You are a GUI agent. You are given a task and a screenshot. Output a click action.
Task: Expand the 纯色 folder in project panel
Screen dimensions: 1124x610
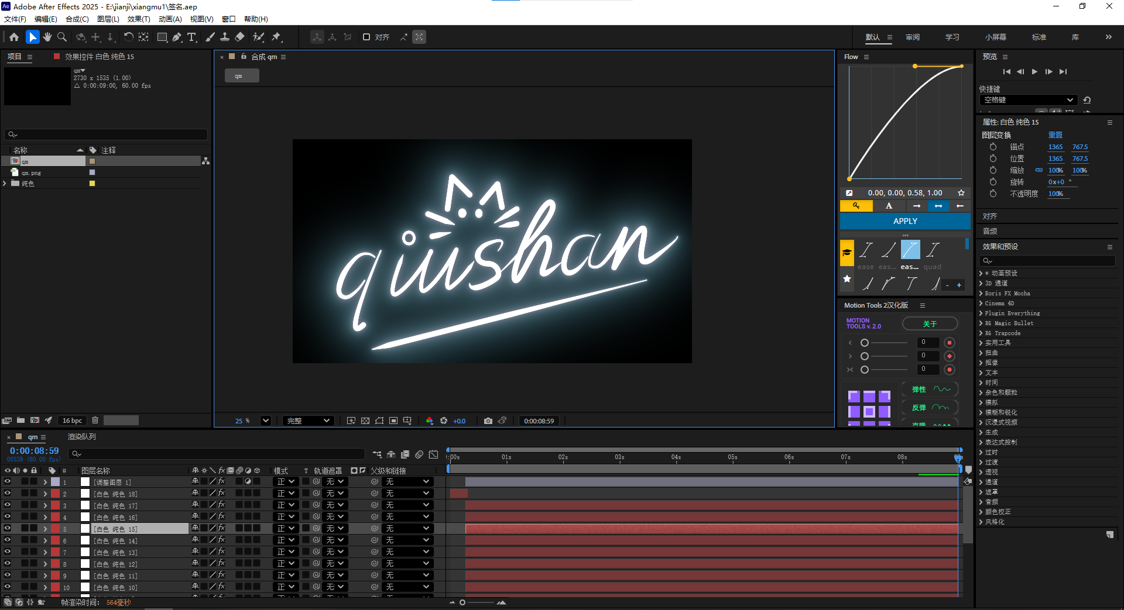[x=5, y=184]
